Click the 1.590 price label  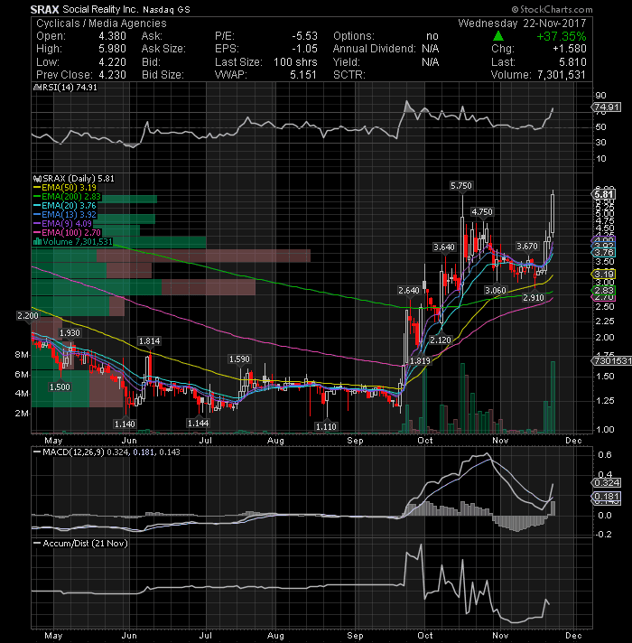pyautogui.click(x=239, y=359)
